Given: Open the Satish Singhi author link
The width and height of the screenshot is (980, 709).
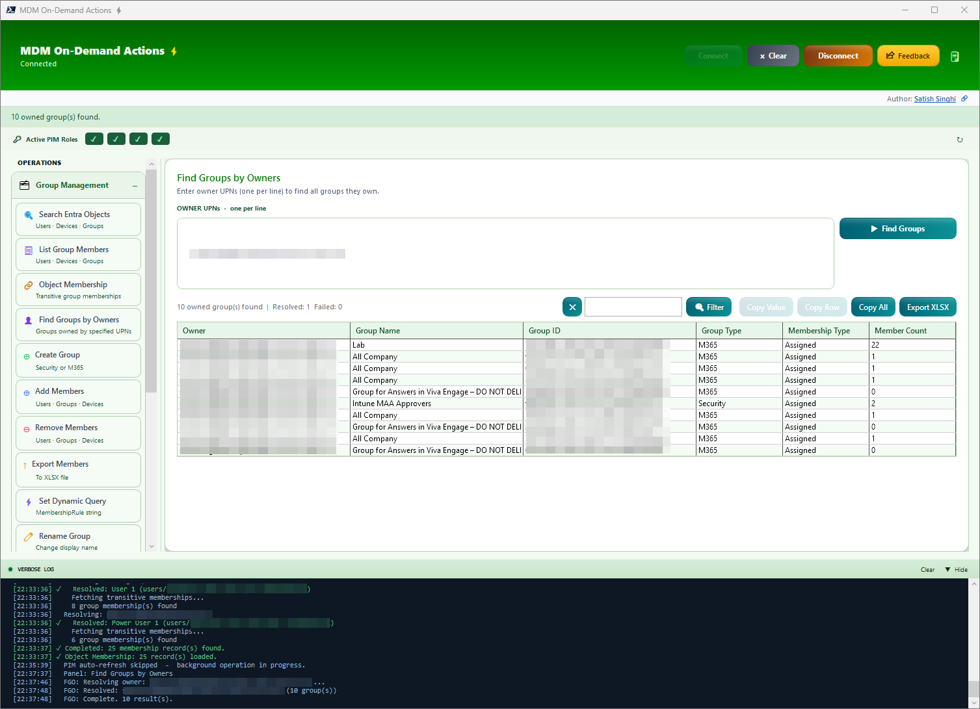Looking at the screenshot, I should pos(934,98).
